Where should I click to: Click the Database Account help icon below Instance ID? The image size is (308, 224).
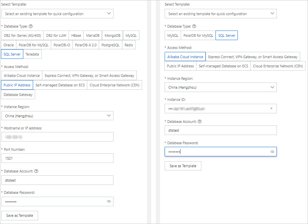[x=199, y=122]
